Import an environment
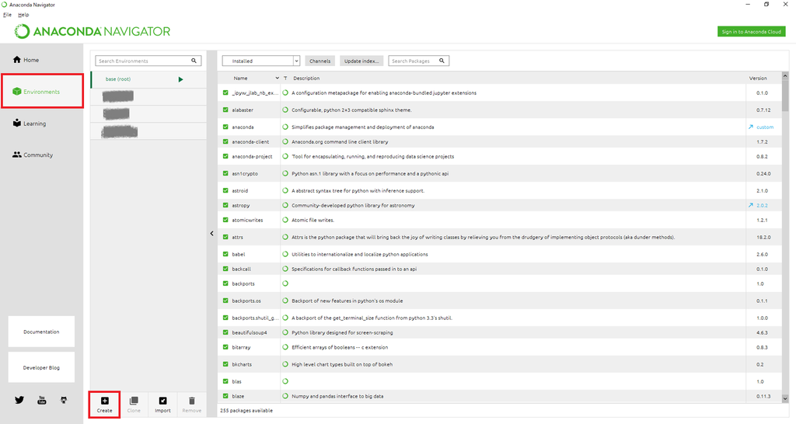 point(162,405)
